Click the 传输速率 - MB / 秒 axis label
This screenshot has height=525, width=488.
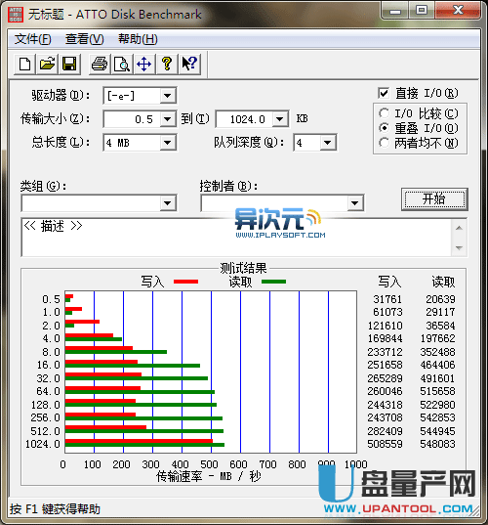[208, 476]
